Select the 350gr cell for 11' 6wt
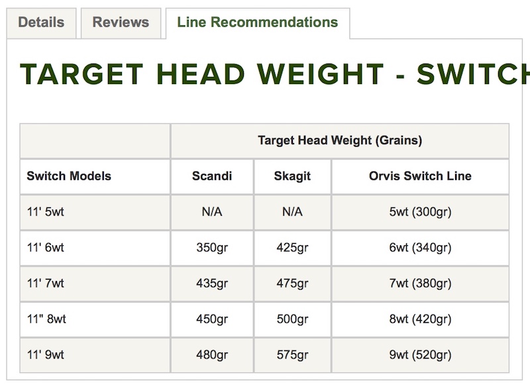 pos(212,248)
